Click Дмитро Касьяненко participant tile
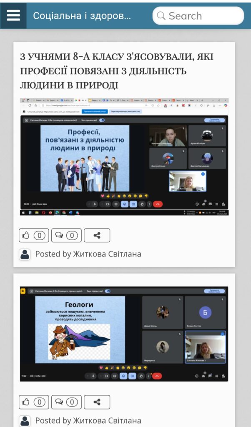Screen dimensions: 251x427 pyautogui.click(x=207, y=158)
